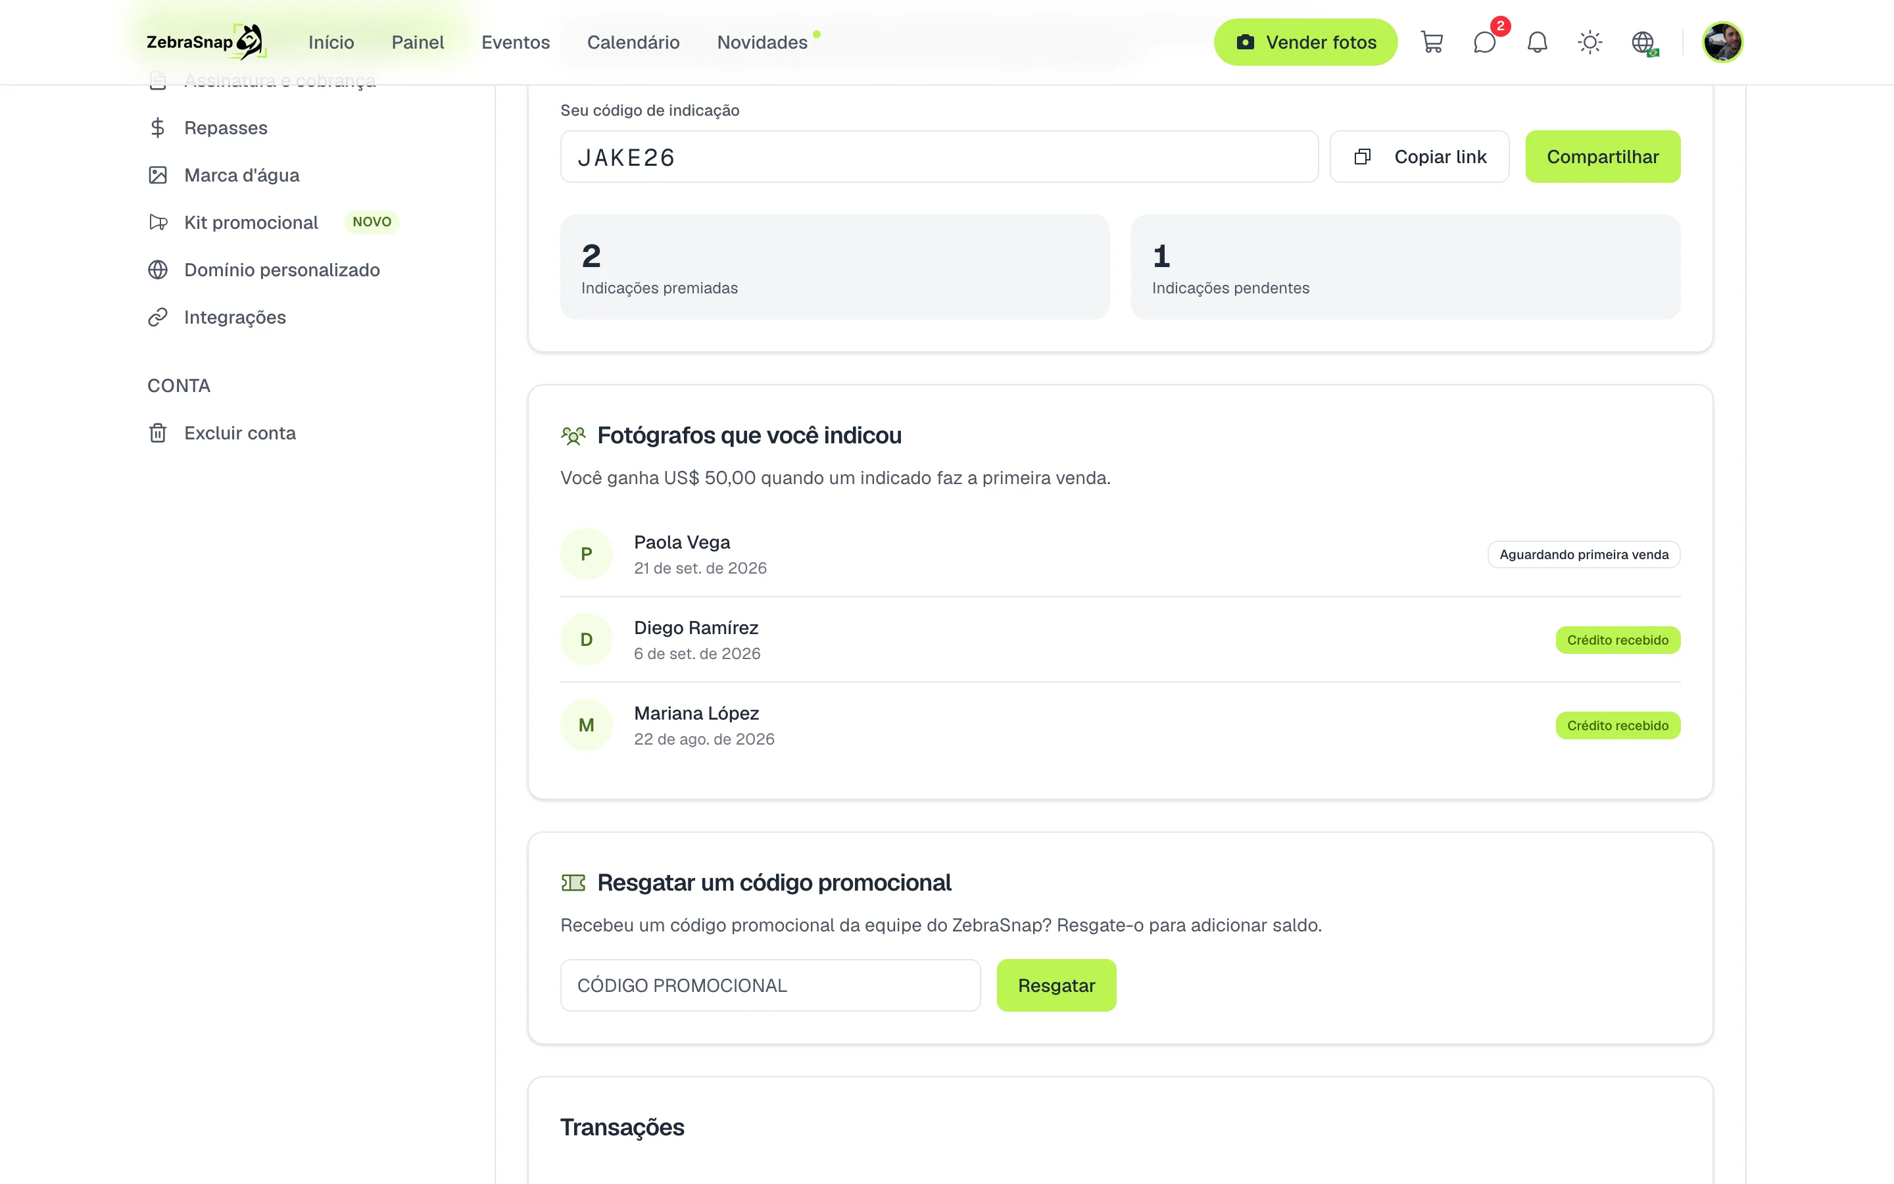
Task: Click the Repasses dollar icon
Action: click(x=157, y=128)
